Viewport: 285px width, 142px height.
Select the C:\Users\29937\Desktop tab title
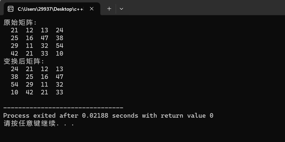point(51,9)
